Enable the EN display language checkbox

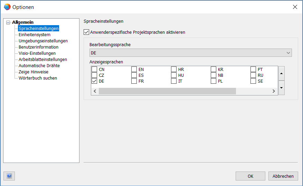pyautogui.click(x=134, y=70)
